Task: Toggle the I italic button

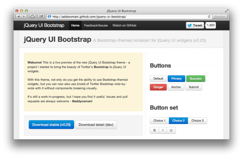Action: click(x=163, y=130)
